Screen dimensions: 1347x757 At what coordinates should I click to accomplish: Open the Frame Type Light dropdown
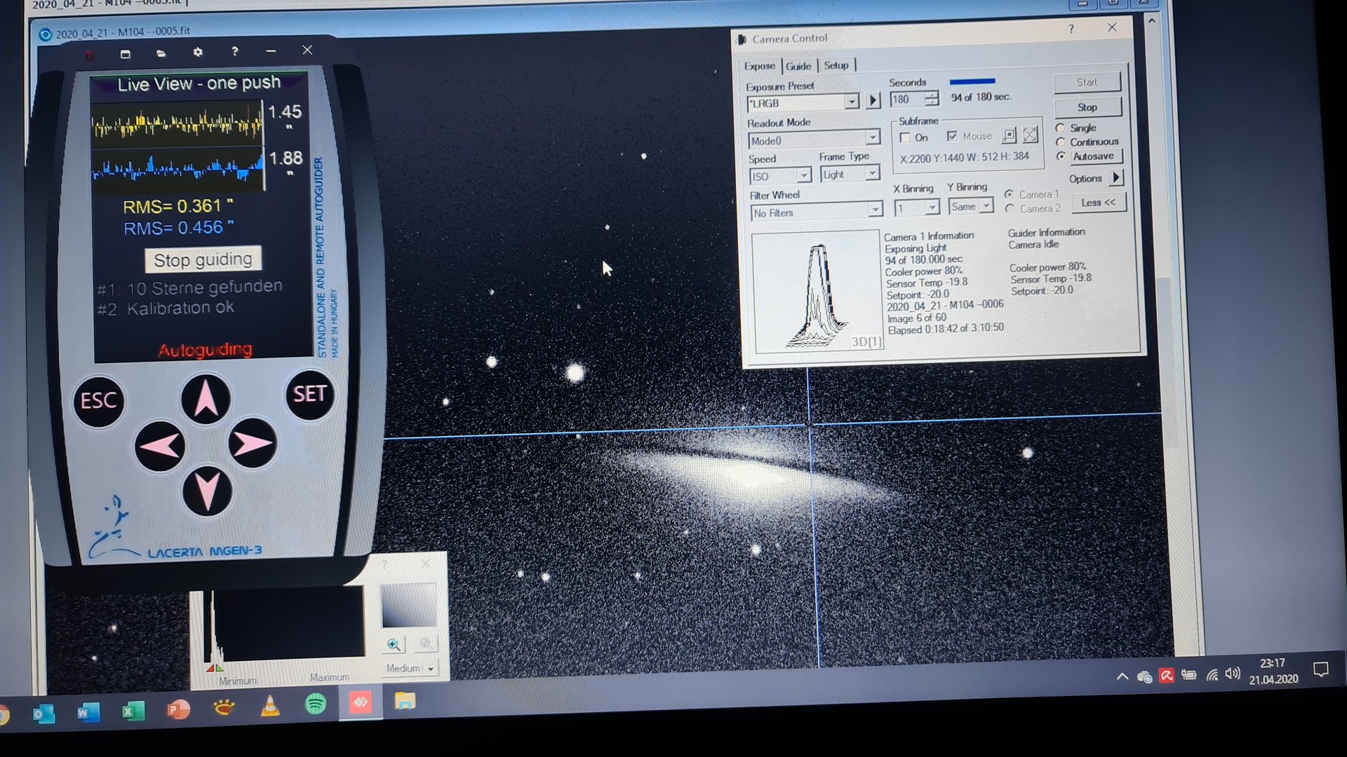pyautogui.click(x=871, y=173)
